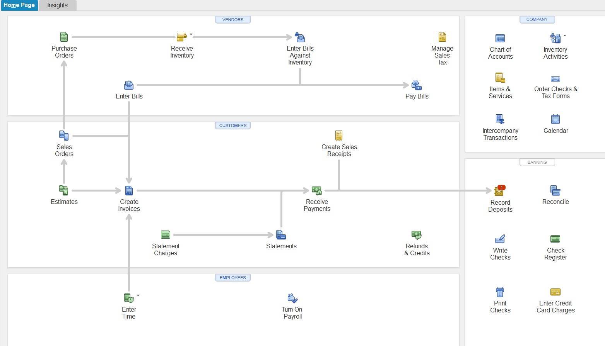This screenshot has height=346, width=605.
Task: Expand the Receive Inventory dropdown arrow
Action: coord(191,34)
